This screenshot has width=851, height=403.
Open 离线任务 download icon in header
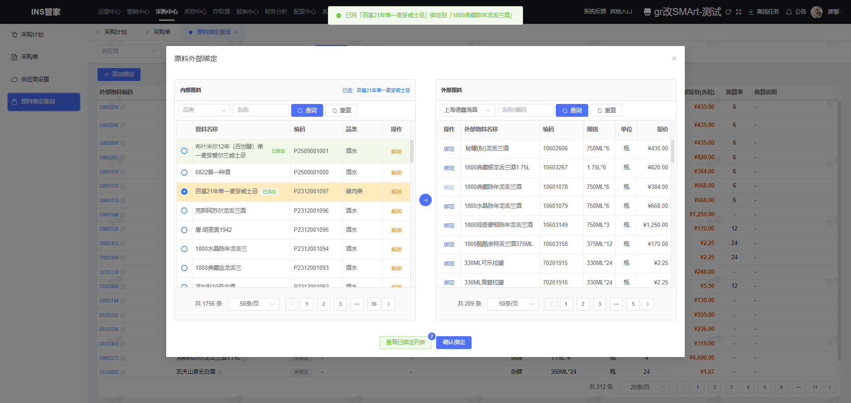pos(751,12)
